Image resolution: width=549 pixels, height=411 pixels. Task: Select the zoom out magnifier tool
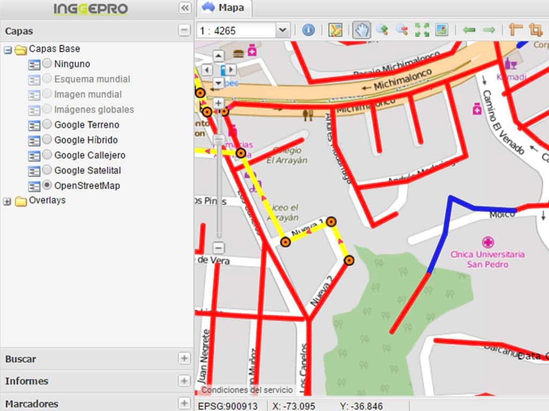tap(402, 30)
